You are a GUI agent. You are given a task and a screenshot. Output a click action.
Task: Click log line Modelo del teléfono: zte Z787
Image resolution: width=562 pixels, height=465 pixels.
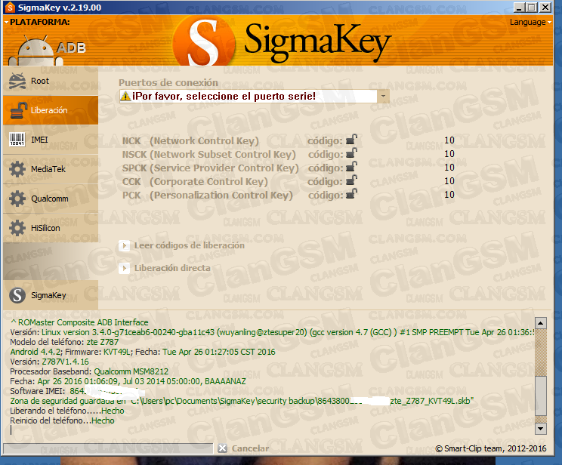[x=64, y=342]
